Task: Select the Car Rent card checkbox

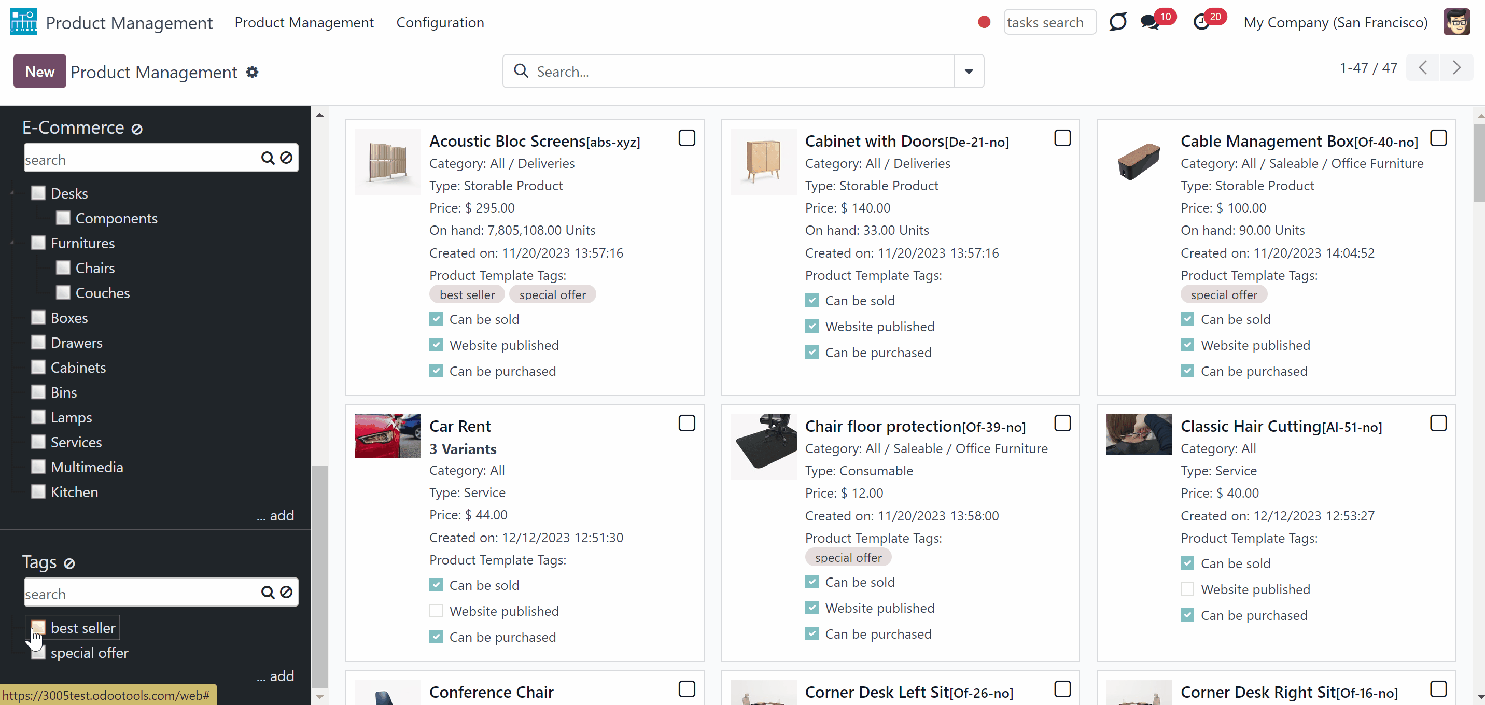Action: click(x=687, y=423)
